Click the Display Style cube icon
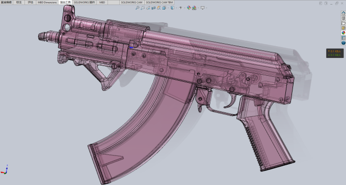This screenshot has width=346, height=185. [x=172, y=8]
